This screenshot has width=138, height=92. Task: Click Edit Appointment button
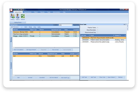[x=31, y=50]
